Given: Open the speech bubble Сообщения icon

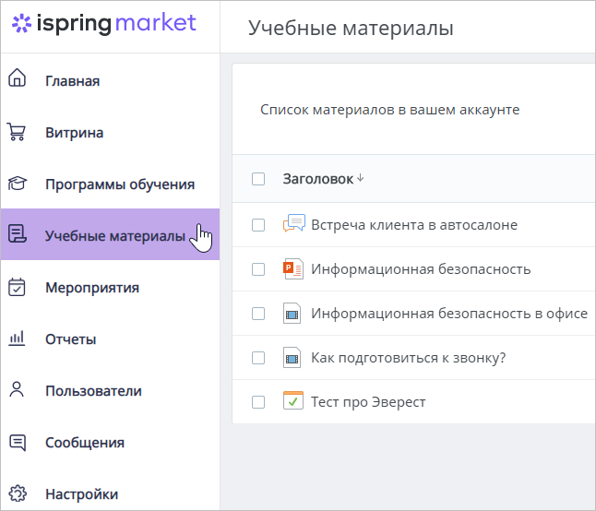Looking at the screenshot, I should click(x=18, y=442).
